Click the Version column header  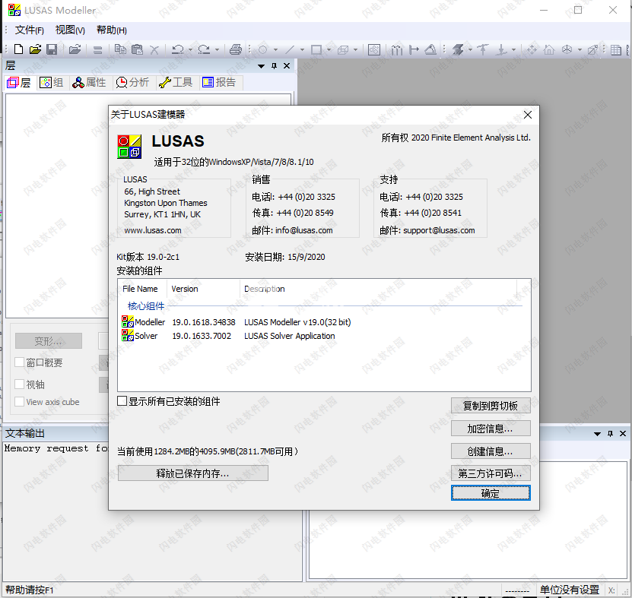click(203, 289)
